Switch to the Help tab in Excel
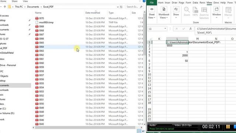The image size is (236, 133). tap(223, 3)
